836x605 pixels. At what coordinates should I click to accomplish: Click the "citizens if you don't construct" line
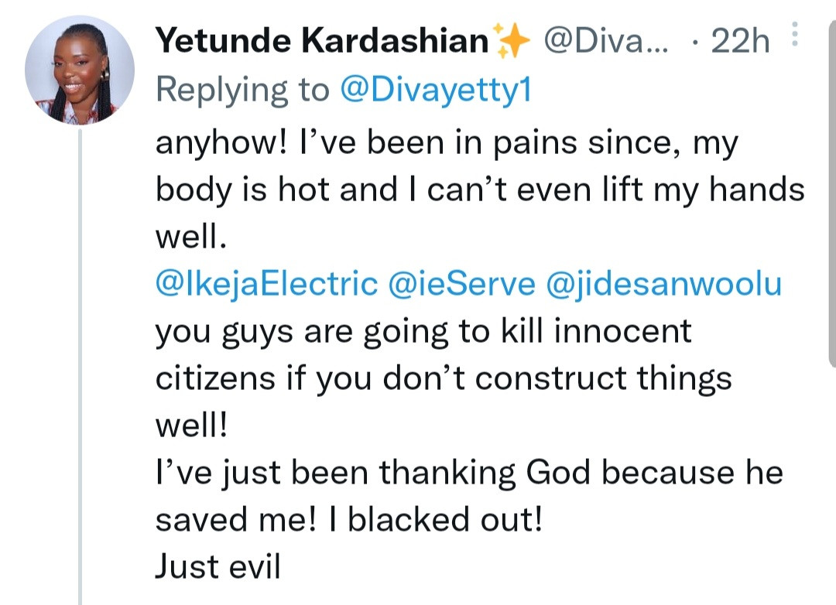click(444, 379)
